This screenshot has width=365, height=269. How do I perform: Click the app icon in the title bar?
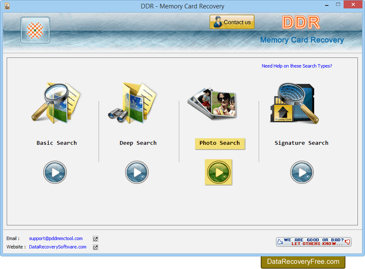(7, 6)
